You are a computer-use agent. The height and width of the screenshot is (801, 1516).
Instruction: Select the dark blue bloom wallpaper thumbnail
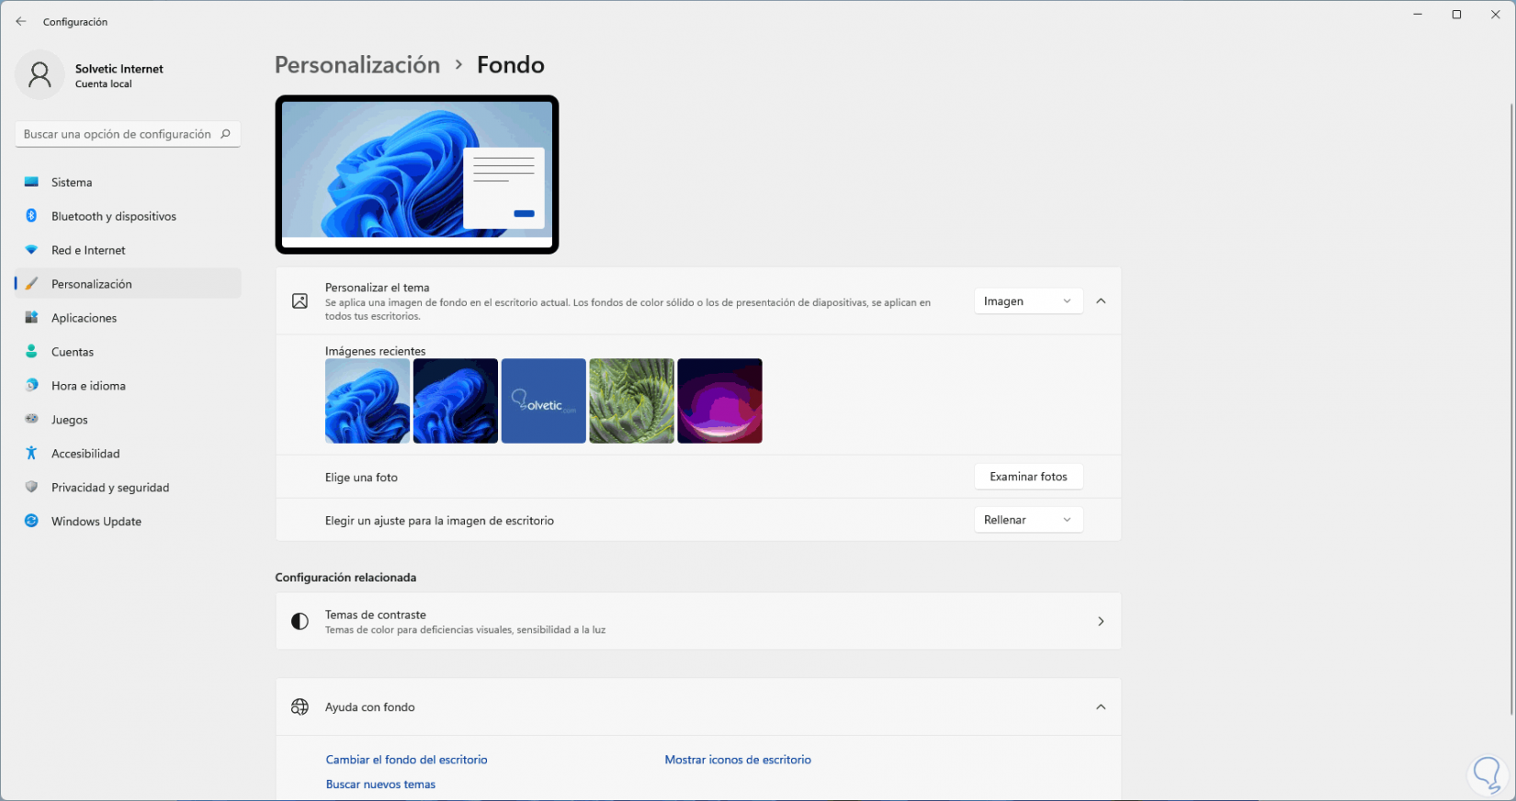[x=456, y=400]
